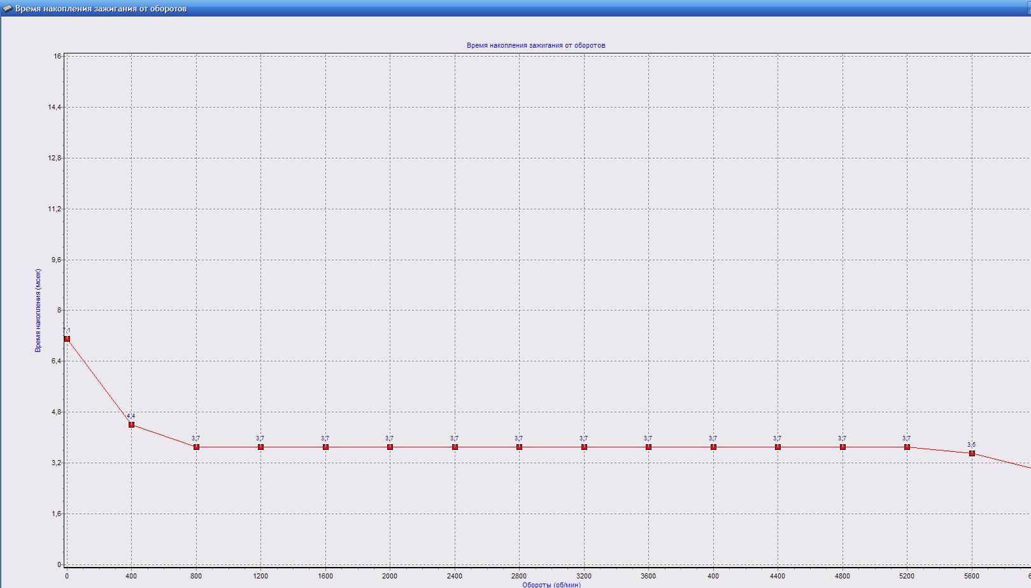Screen dimensions: 1031x588
Task: Click the '11,2' vertical axis label
Action: click(x=55, y=209)
